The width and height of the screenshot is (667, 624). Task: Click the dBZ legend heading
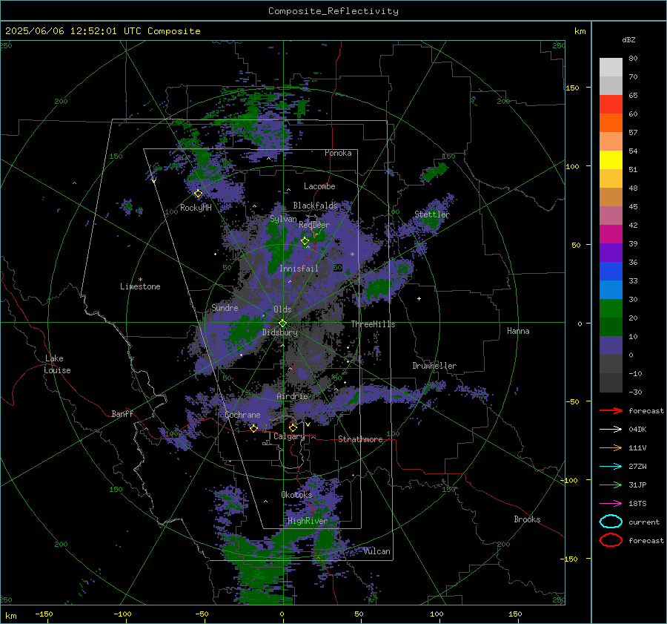click(628, 39)
